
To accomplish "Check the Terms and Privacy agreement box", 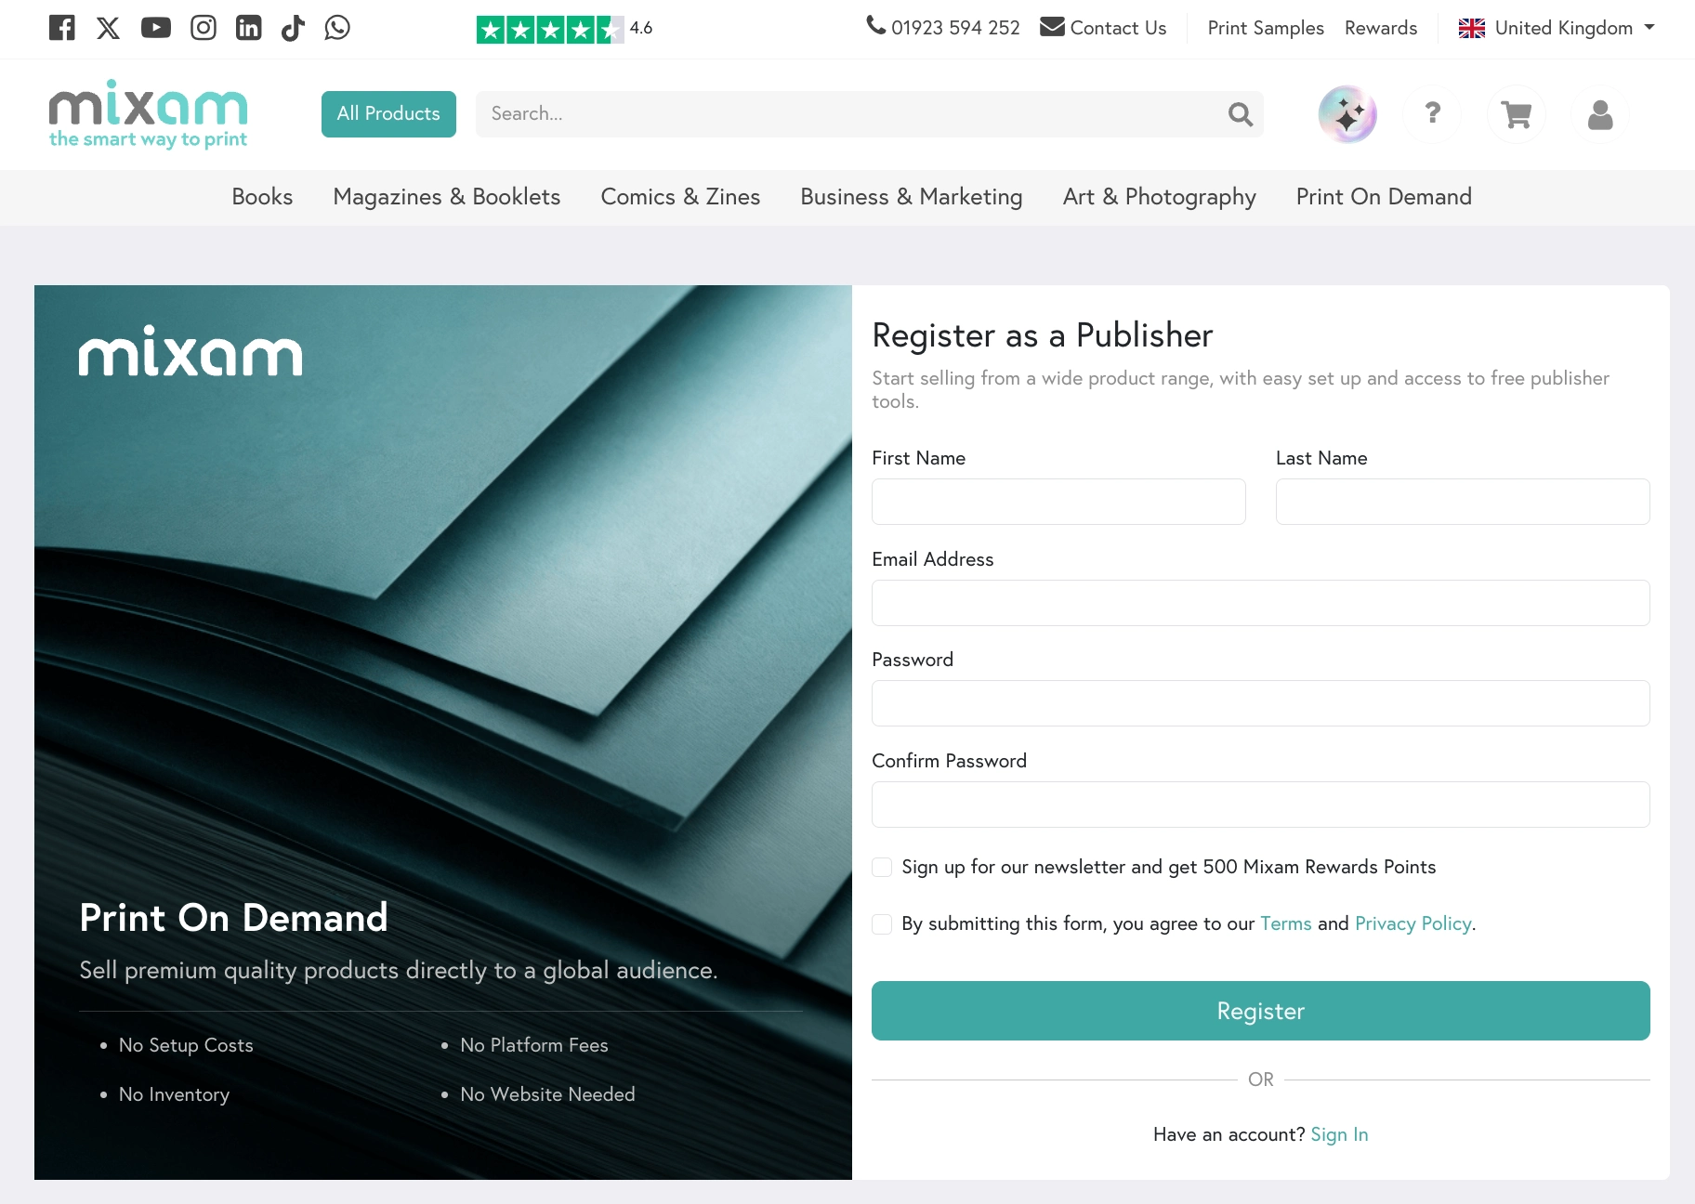I will click(x=882, y=923).
